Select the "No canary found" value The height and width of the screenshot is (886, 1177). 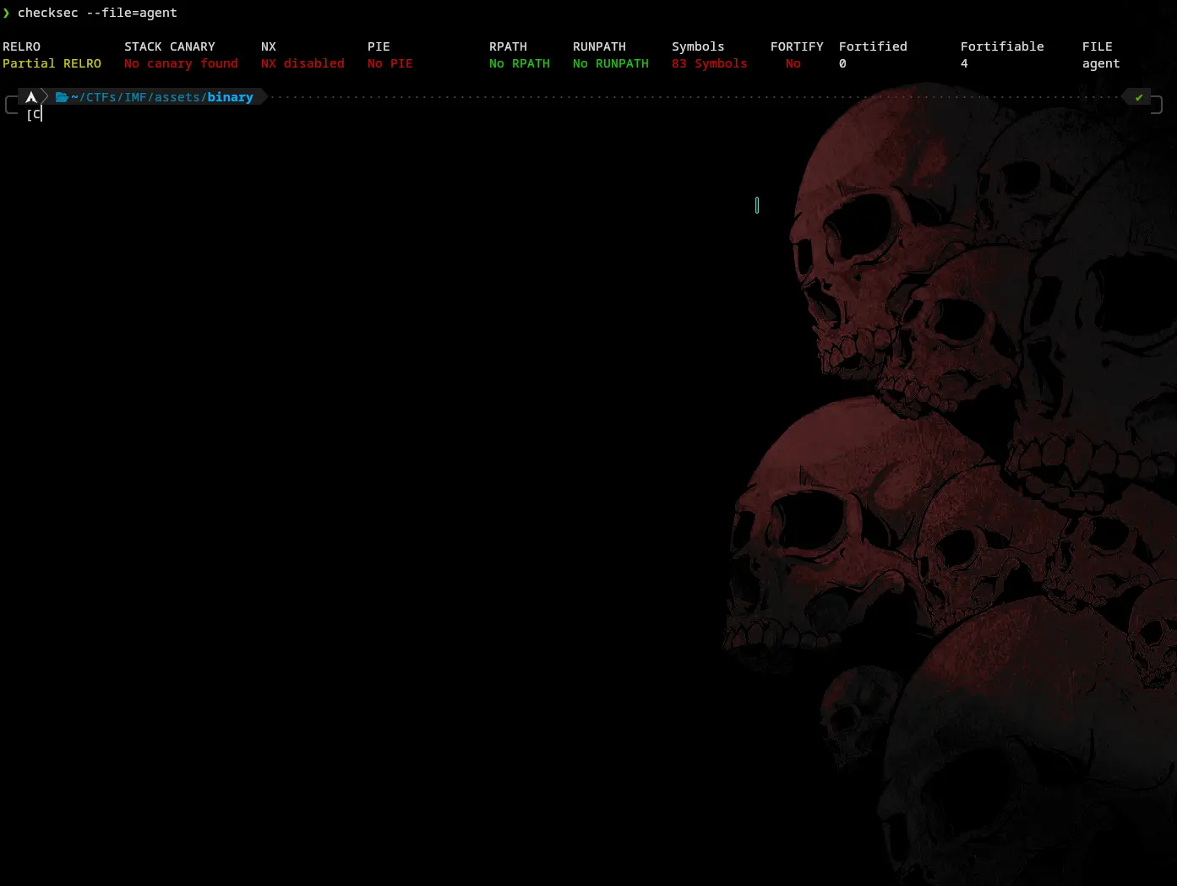pyautogui.click(x=181, y=63)
